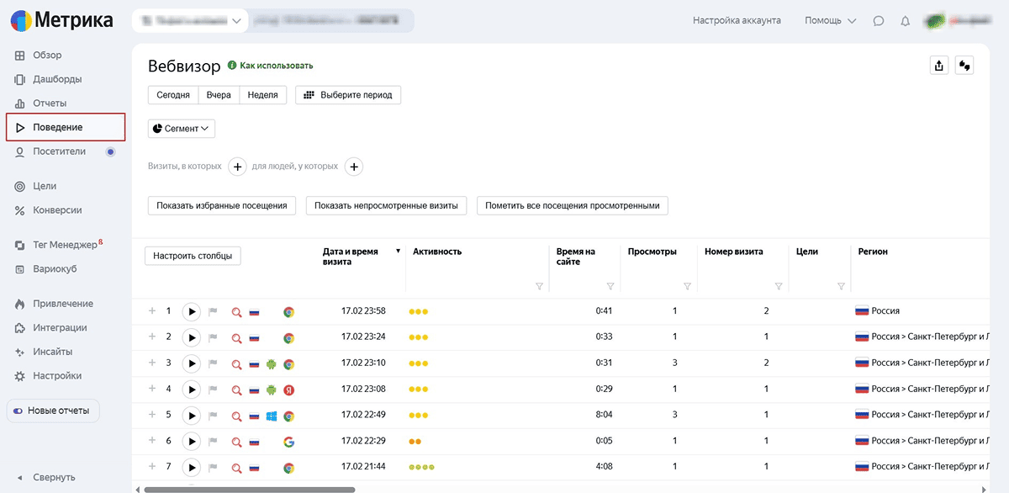
Task: Expand the Help menu in header
Action: pyautogui.click(x=830, y=21)
